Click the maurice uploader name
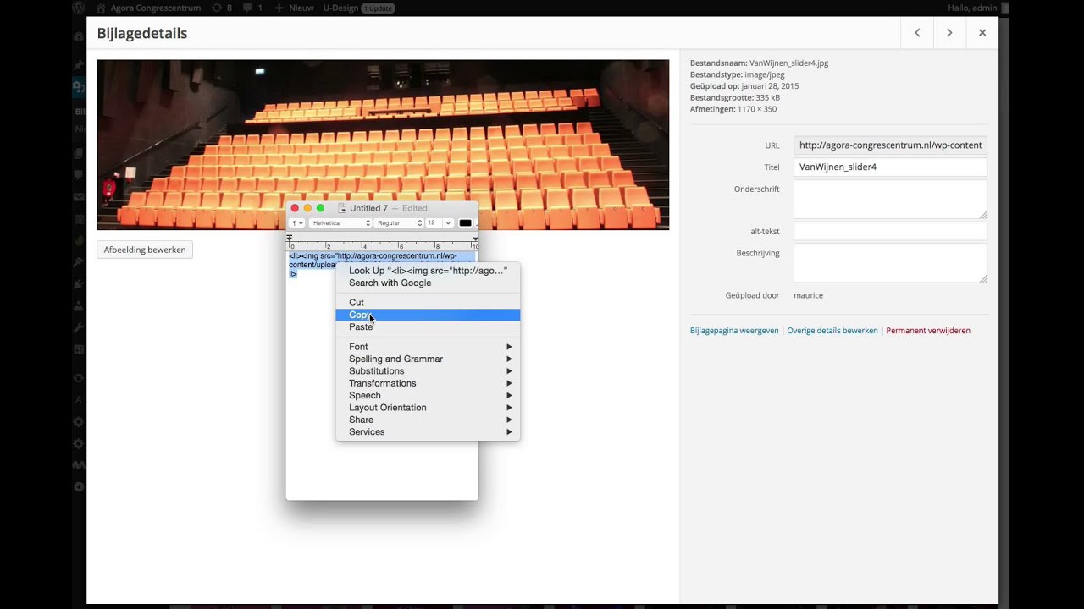This screenshot has height=609, width=1084. coord(808,295)
